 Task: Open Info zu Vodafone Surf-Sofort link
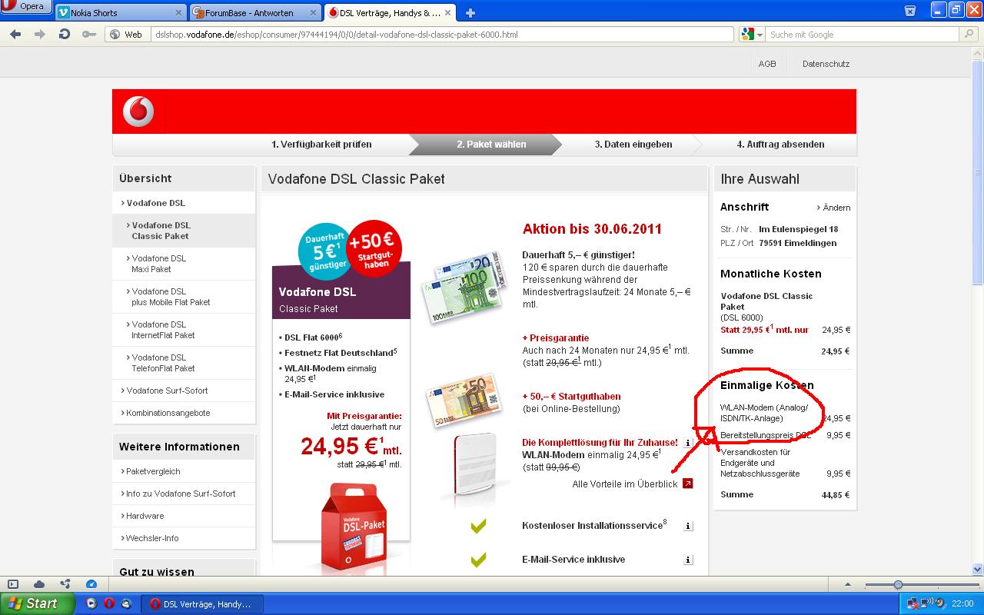tap(180, 494)
